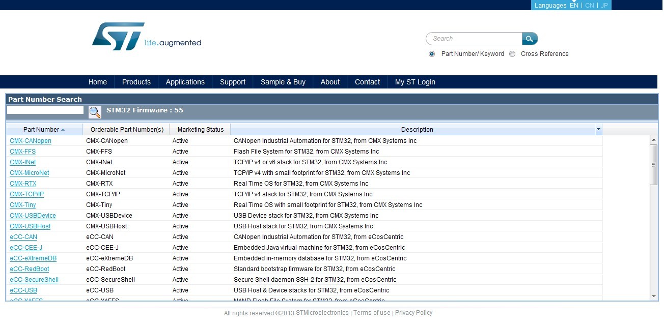Click the orderable part number cell 'CMX-FFS'
This screenshot has height=327, width=664.
pos(99,152)
